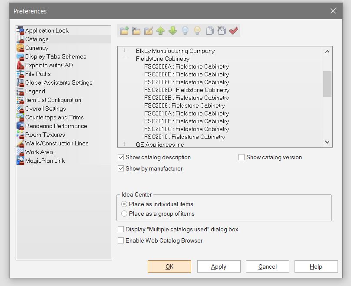Click the Room Textures icon
This screenshot has width=351, height=286.
pos(20,135)
